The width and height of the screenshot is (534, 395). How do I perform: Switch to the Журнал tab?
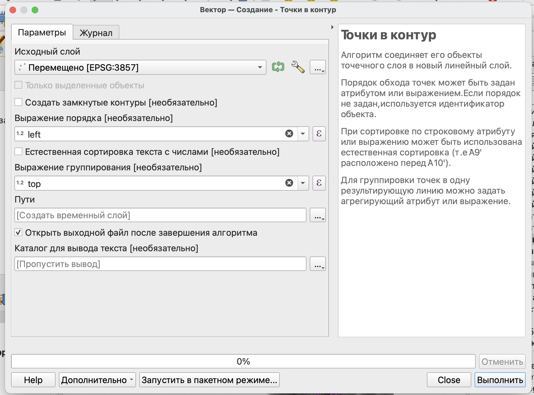[x=96, y=33]
